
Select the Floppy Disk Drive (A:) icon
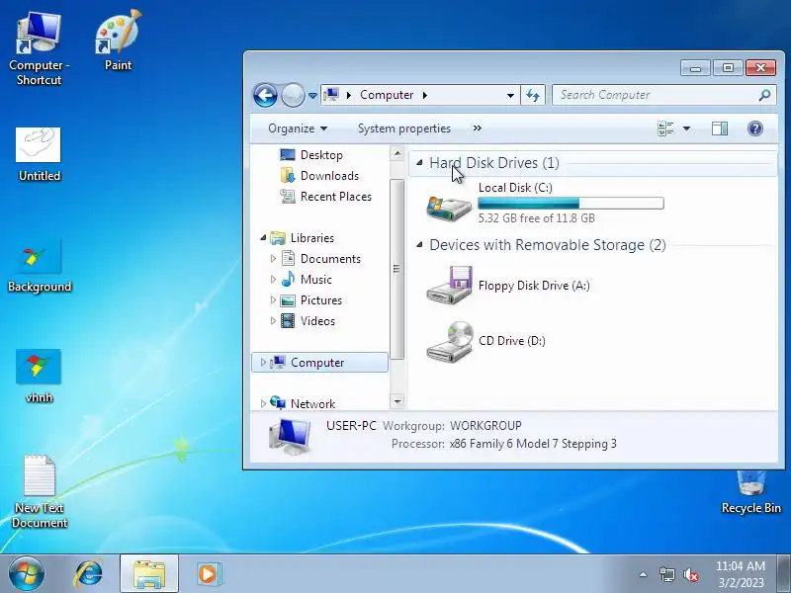point(449,285)
